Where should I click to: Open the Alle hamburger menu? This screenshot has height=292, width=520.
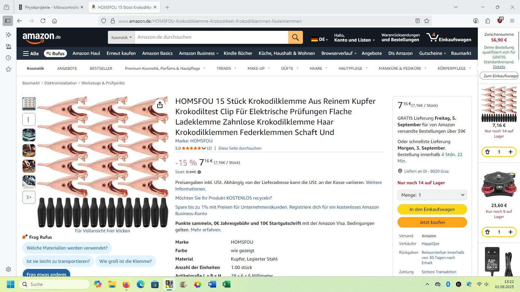click(x=31, y=54)
